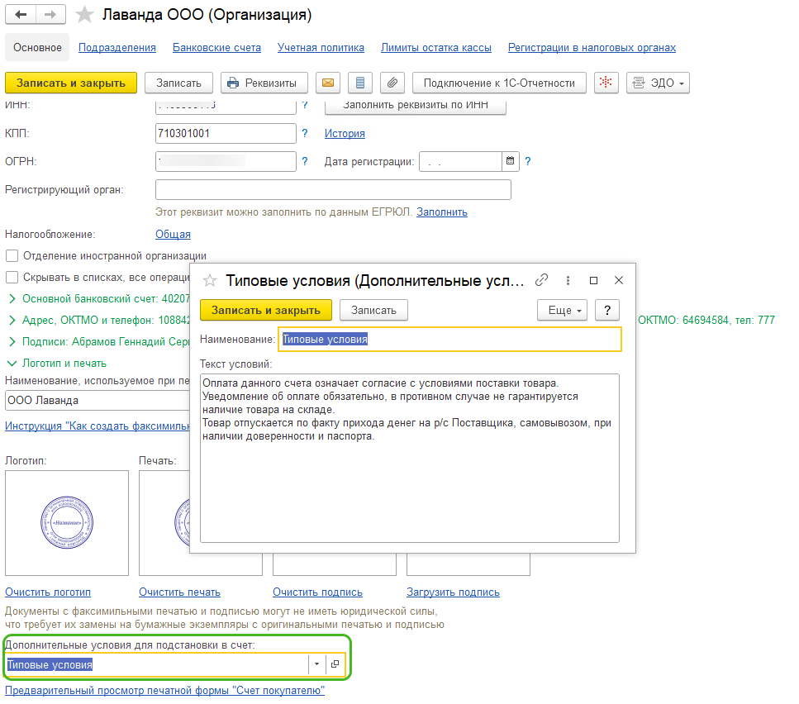Click the copy link icon in dialog header
This screenshot has width=799, height=704.
point(542,280)
